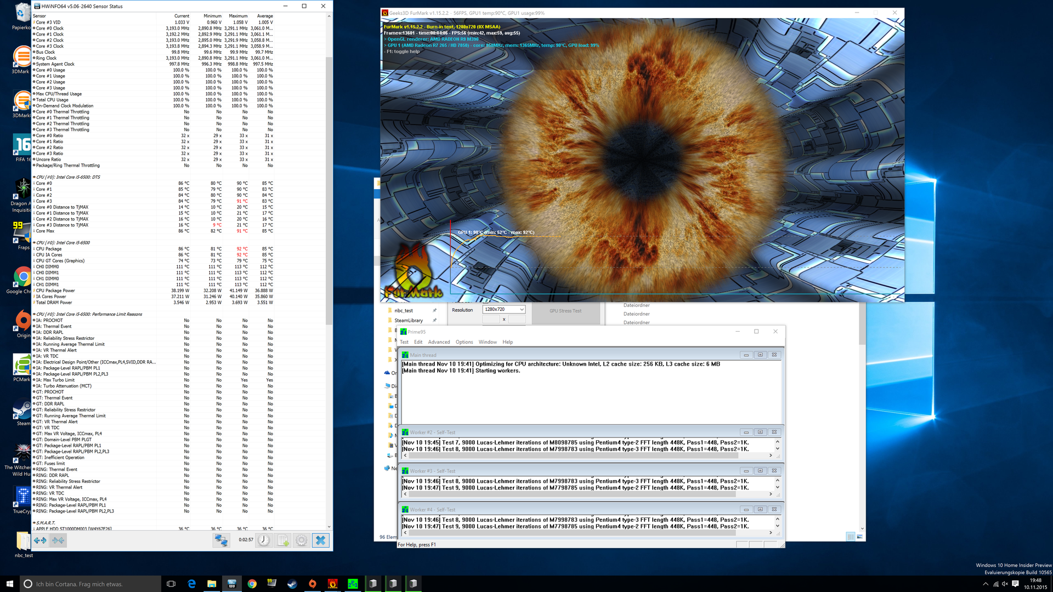This screenshot has height=592, width=1053.
Task: Click HWiNFO expand columns arrows icon
Action: click(40, 540)
